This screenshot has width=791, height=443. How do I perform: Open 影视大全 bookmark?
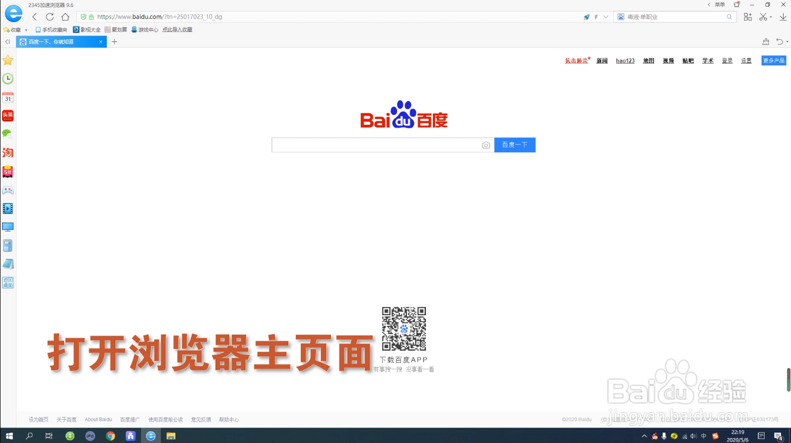(86, 29)
